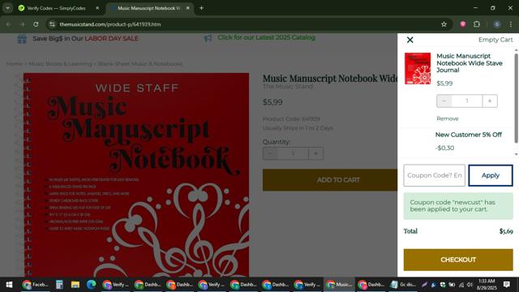Launch Microsoft Edge from the taskbar

pos(91,285)
